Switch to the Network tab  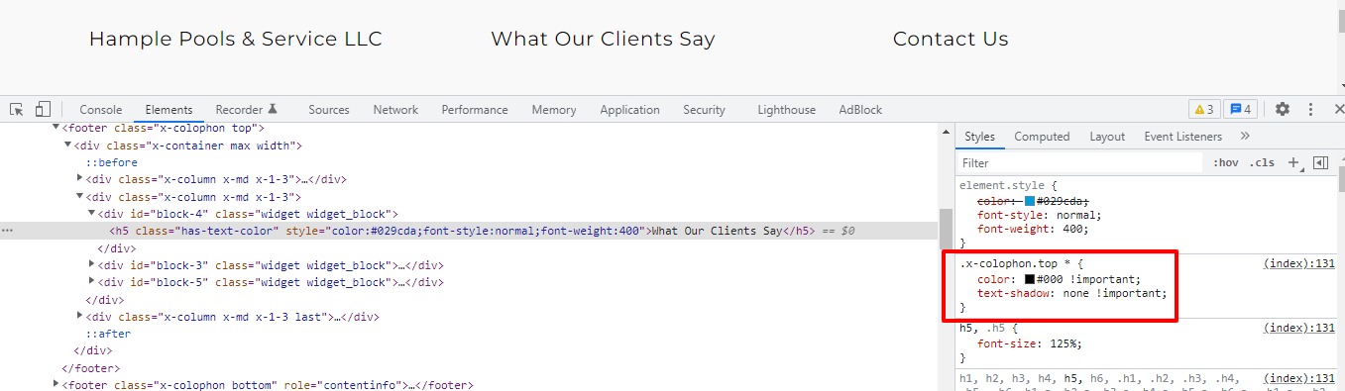(x=395, y=110)
